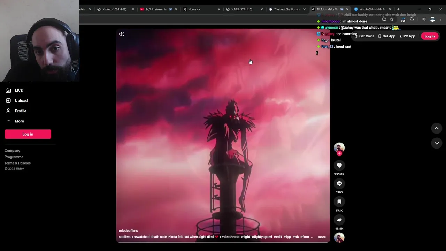Go to the next video with down chevron
The height and width of the screenshot is (251, 446).
pos(437,143)
